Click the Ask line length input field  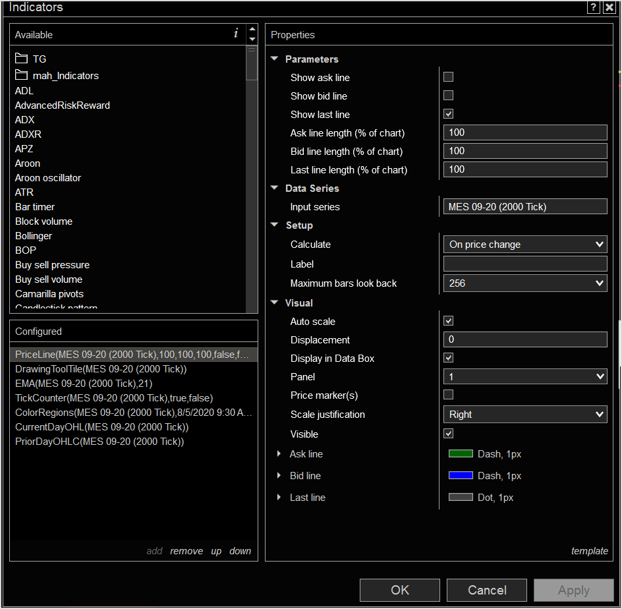point(525,132)
